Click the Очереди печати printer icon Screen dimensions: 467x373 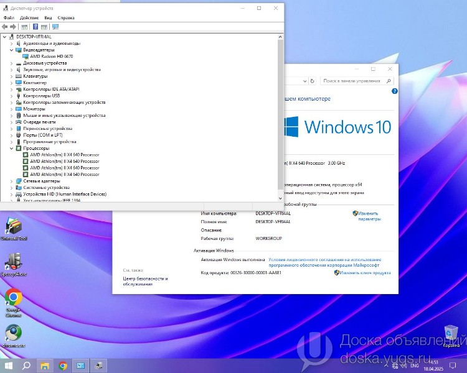click(19, 122)
